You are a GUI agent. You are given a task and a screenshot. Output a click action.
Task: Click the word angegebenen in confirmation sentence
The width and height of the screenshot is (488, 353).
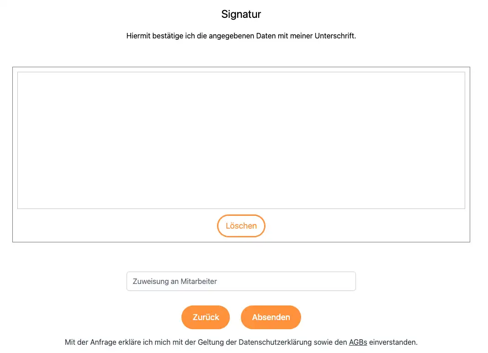pos(230,36)
